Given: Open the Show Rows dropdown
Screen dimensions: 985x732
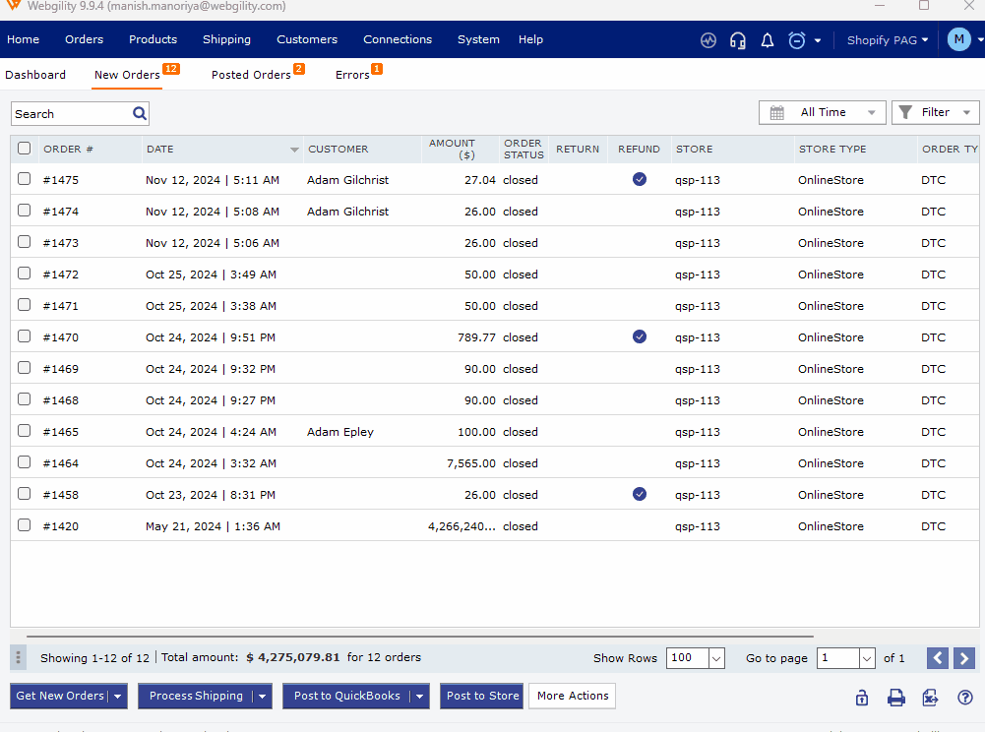Looking at the screenshot, I should (x=715, y=658).
